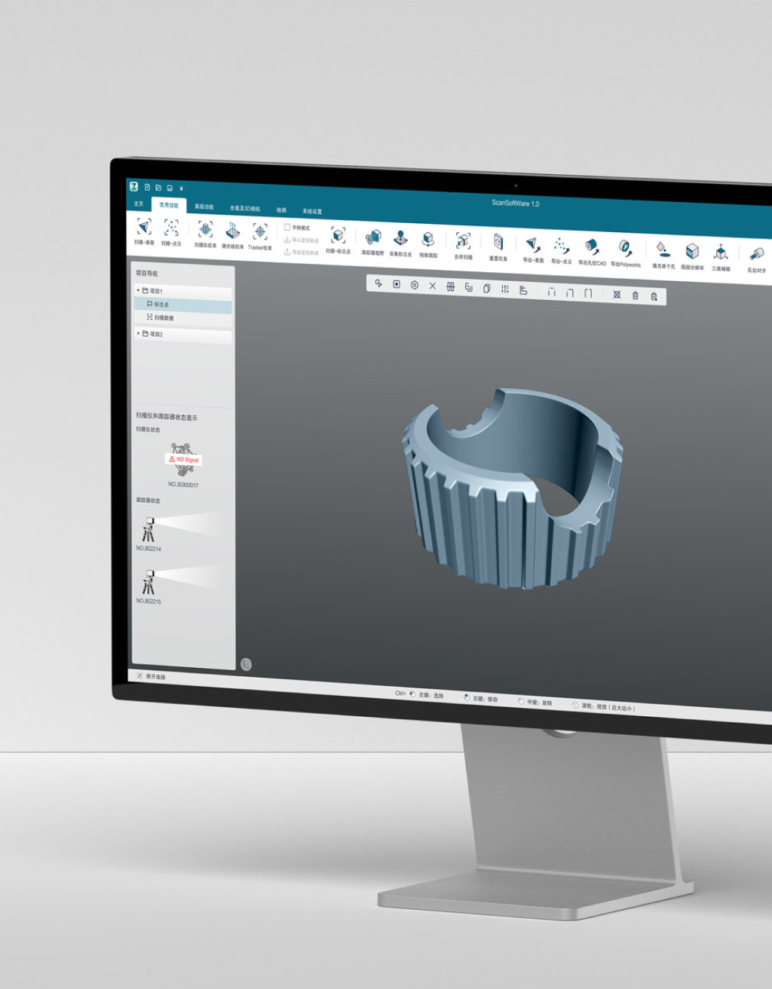Click the X cancel icon in floating toolbar
Viewport: 772px width, 989px height.
432,286
